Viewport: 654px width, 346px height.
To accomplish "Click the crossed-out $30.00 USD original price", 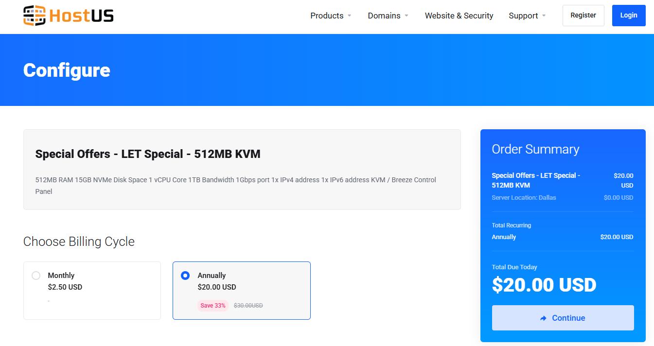I will (x=248, y=305).
